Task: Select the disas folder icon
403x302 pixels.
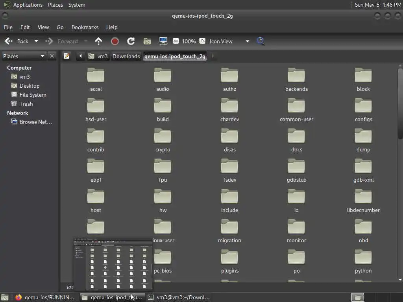Action: pyautogui.click(x=229, y=136)
